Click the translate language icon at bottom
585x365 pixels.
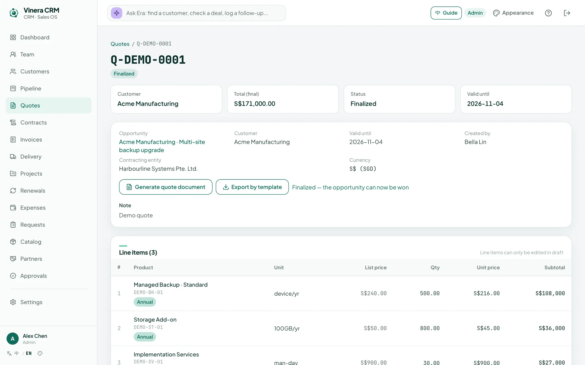coord(9,353)
